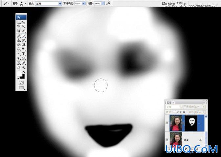Select the top layer's photo thumbnail
Image resolution: width=221 pixels, height=157 pixels.
click(176, 123)
